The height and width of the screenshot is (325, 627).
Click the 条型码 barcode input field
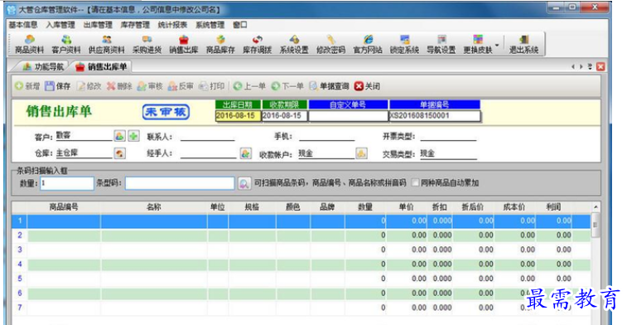pos(180,183)
